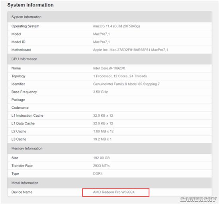Image resolution: width=219 pixels, height=204 pixels.
Task: Click the 2933 MT/s transfer rate
Action: [101, 166]
